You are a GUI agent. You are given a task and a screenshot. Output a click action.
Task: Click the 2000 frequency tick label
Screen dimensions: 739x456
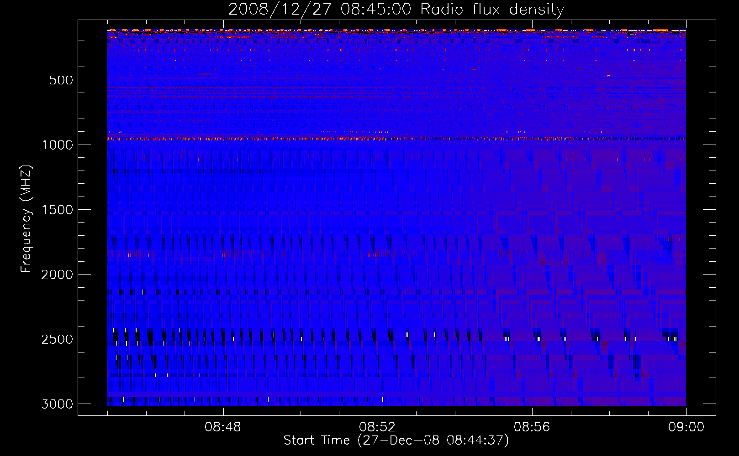pos(57,275)
